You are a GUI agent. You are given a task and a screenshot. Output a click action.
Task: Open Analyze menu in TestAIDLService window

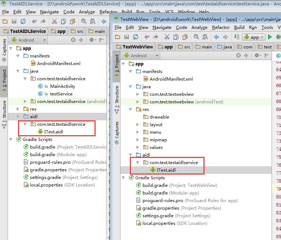tap(87, 12)
